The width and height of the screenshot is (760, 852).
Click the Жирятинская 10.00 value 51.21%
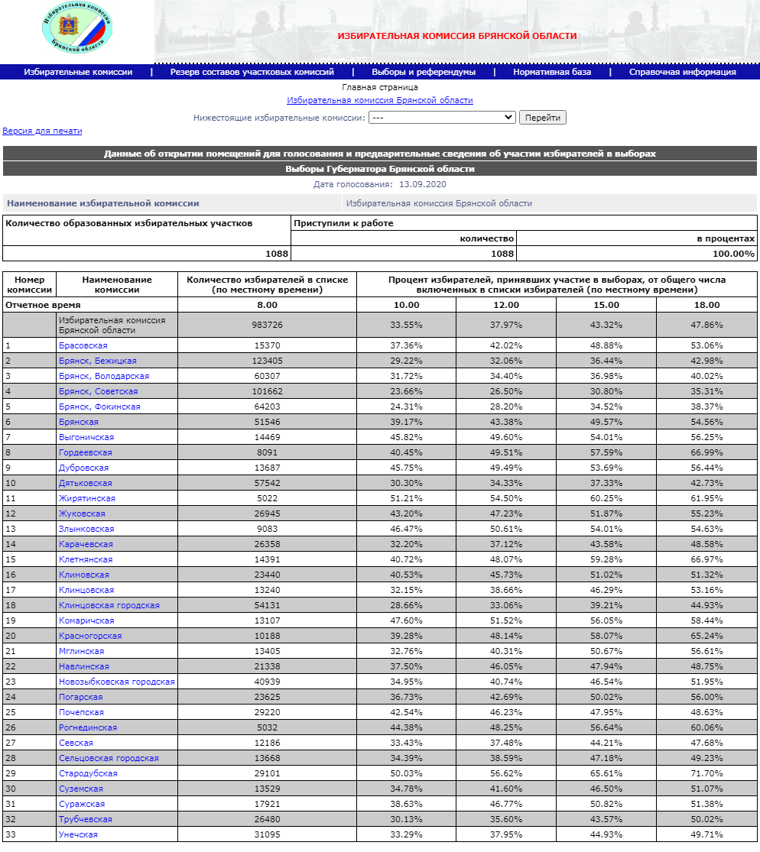[x=407, y=498]
